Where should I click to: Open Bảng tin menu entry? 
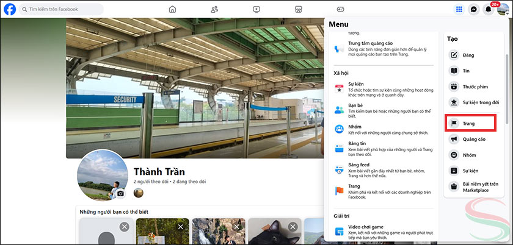(384, 149)
